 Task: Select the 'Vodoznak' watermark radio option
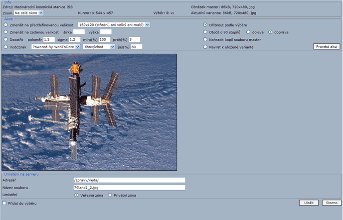pyautogui.click(x=5, y=47)
